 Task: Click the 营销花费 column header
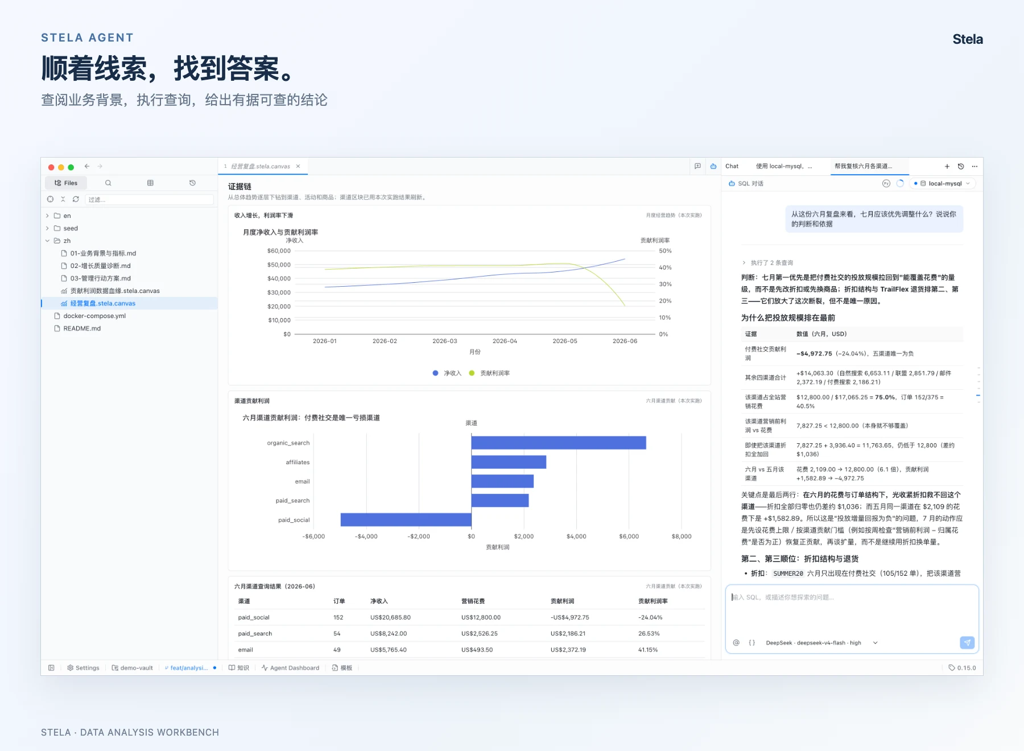(473, 601)
